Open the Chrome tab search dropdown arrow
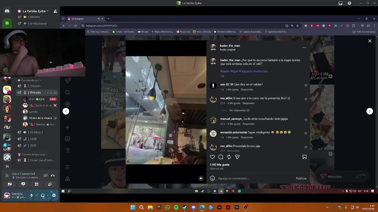 tap(63, 19)
